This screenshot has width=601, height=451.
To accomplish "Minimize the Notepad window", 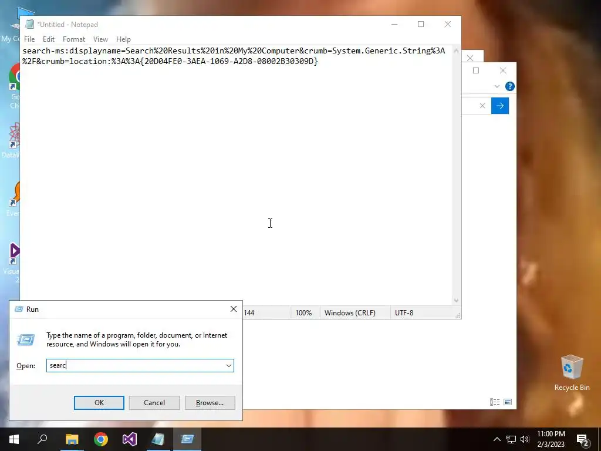I will [x=394, y=24].
